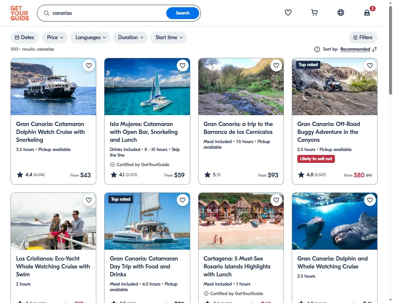Click the green ravine stream thumbnail

click(x=241, y=87)
